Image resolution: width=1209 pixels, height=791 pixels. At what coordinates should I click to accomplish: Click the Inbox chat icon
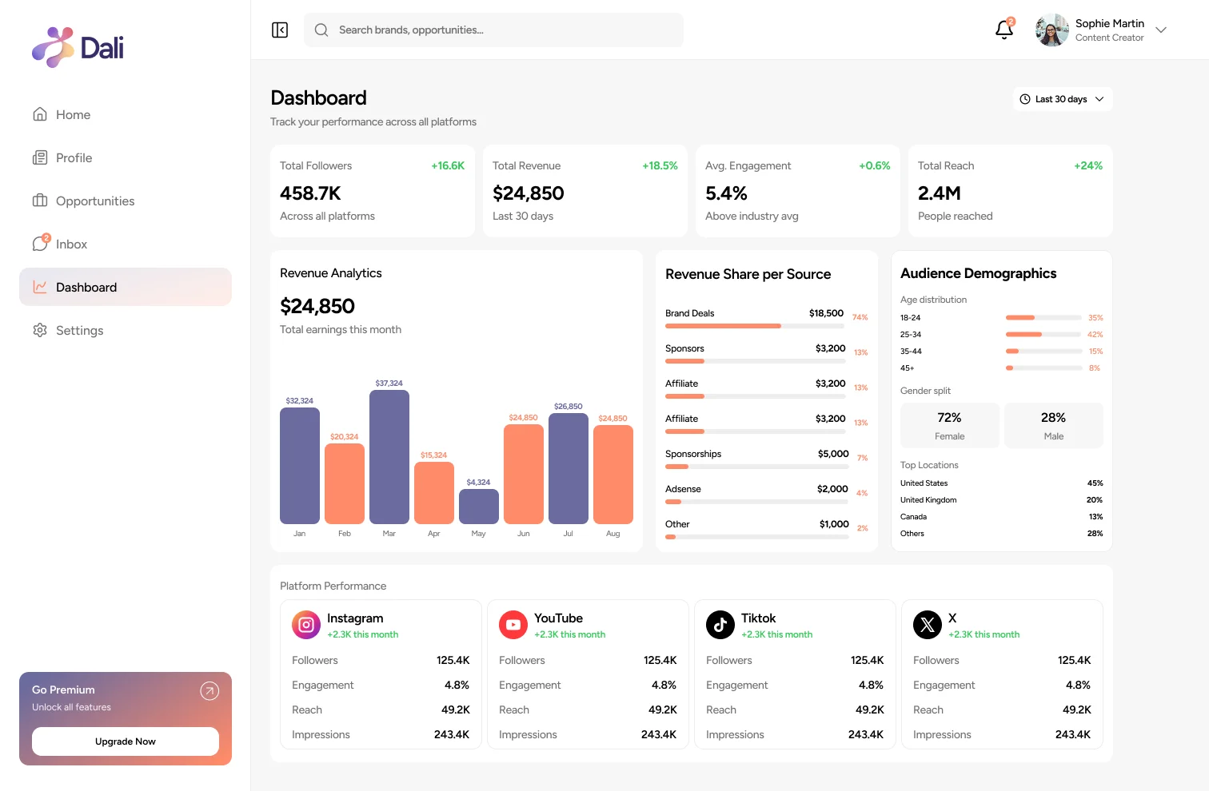point(40,244)
